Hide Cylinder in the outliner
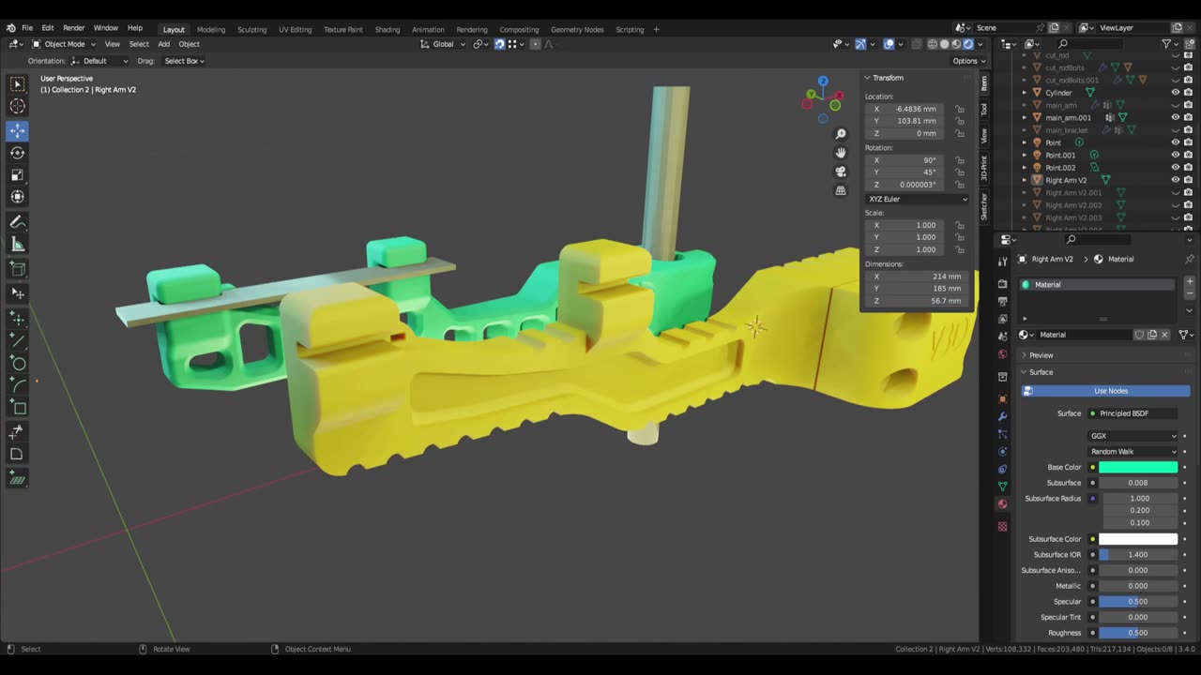This screenshot has height=675, width=1201. (x=1175, y=93)
